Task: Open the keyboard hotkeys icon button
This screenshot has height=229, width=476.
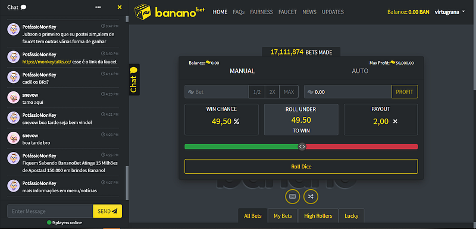Action: pyautogui.click(x=292, y=196)
